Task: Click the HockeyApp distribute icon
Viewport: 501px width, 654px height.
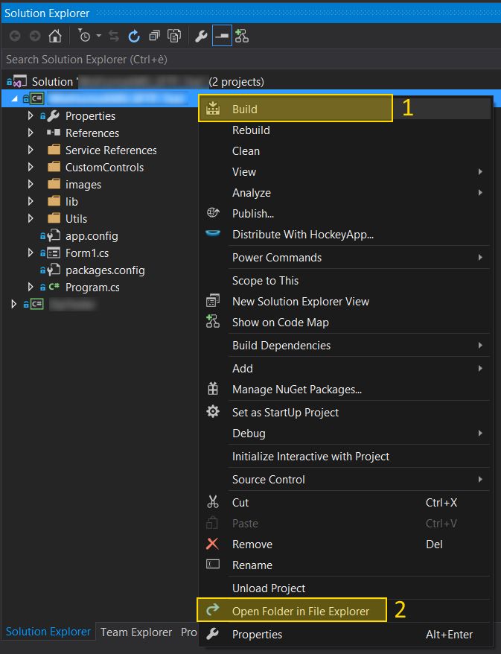Action: tap(213, 233)
